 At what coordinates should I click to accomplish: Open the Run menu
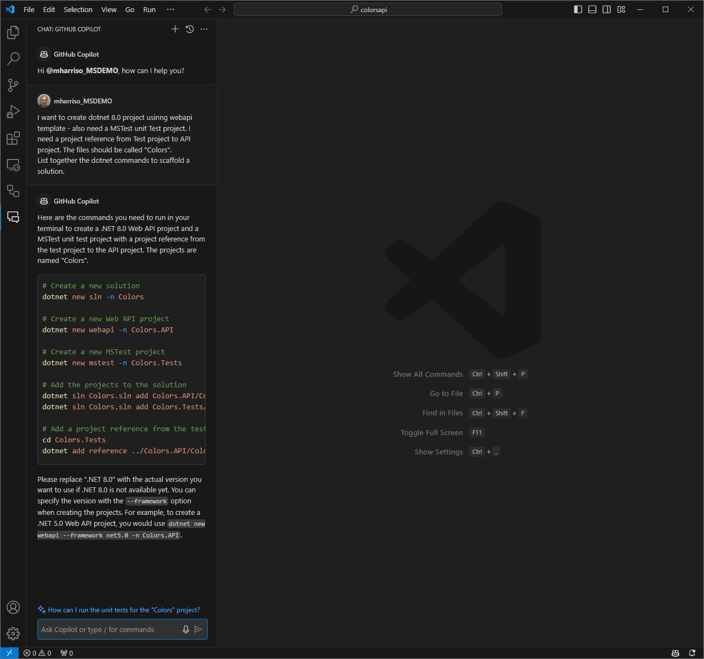149,9
